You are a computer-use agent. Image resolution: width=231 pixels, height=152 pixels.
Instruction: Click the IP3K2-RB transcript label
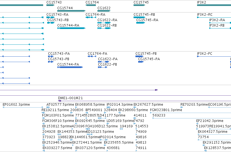click(217, 25)
